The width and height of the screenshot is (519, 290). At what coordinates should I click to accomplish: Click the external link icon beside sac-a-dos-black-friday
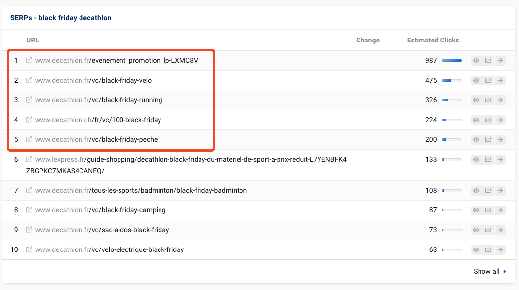click(x=29, y=230)
